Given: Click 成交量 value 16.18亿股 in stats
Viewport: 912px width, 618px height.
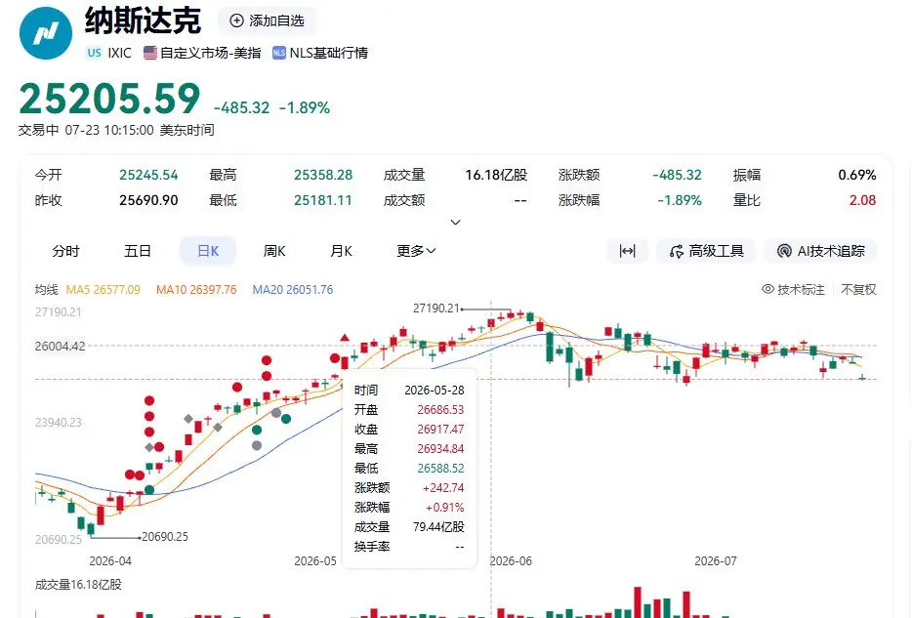Looking at the screenshot, I should point(496,175).
